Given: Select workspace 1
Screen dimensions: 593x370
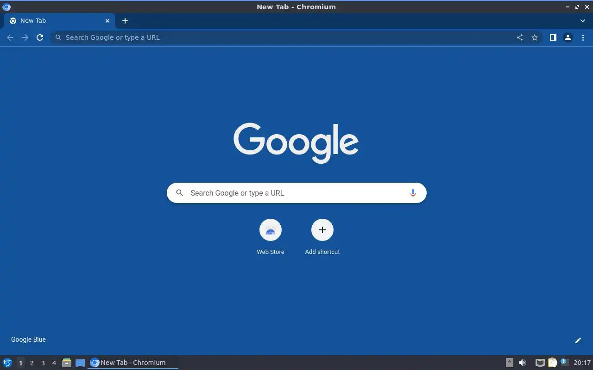Looking at the screenshot, I should pos(20,363).
